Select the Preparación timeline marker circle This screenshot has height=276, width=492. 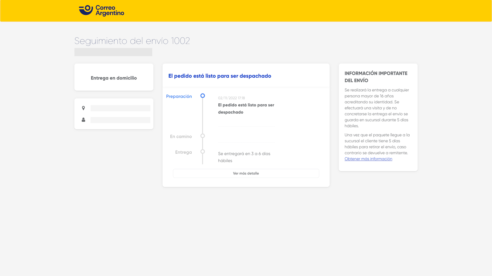(203, 96)
